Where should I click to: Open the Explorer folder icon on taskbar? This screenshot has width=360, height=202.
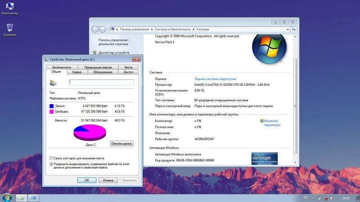21,198
